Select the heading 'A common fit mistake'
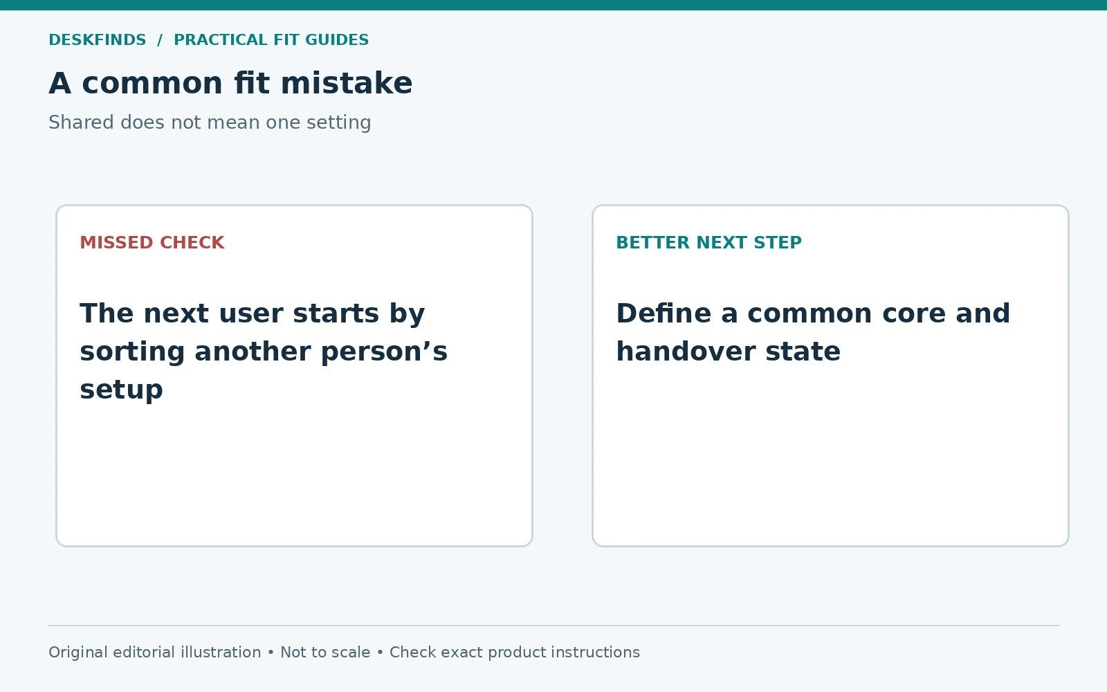Viewport: 1107px width, 692px height. 230,83
